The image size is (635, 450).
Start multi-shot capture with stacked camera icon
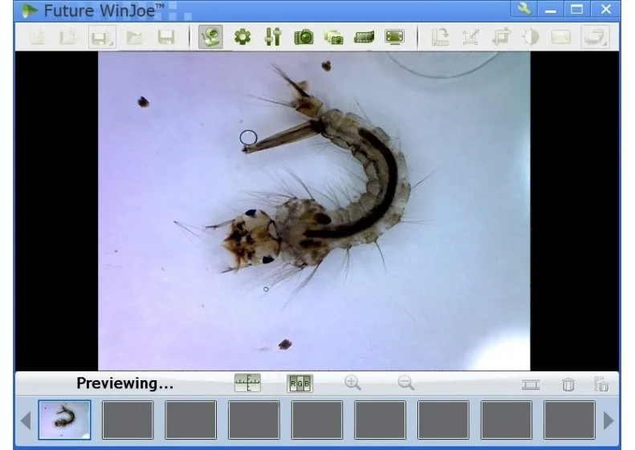click(334, 37)
